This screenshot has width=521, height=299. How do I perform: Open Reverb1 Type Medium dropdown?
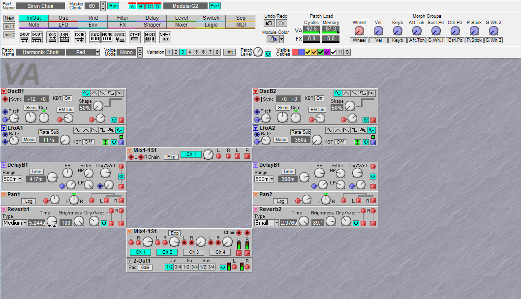(x=24, y=223)
